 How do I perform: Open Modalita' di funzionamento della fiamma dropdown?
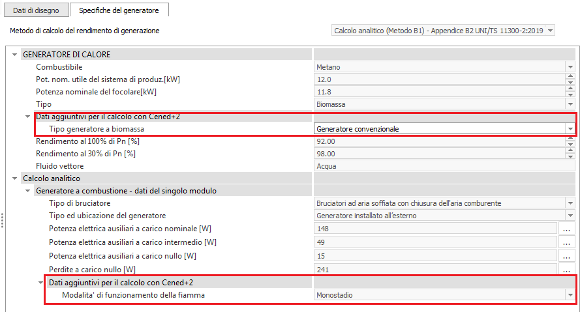click(x=570, y=295)
